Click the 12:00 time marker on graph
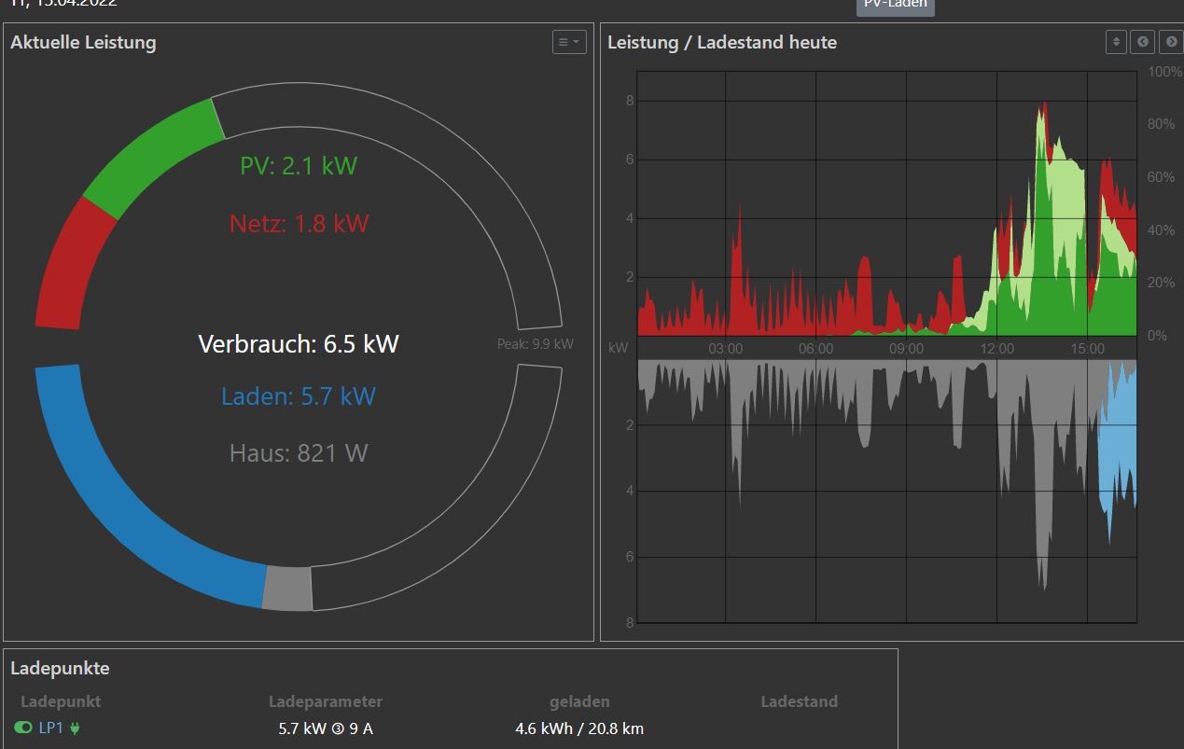The width and height of the screenshot is (1184, 749). (x=996, y=348)
